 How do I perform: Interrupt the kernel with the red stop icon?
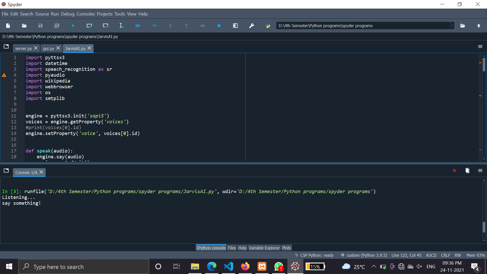pyautogui.click(x=454, y=171)
